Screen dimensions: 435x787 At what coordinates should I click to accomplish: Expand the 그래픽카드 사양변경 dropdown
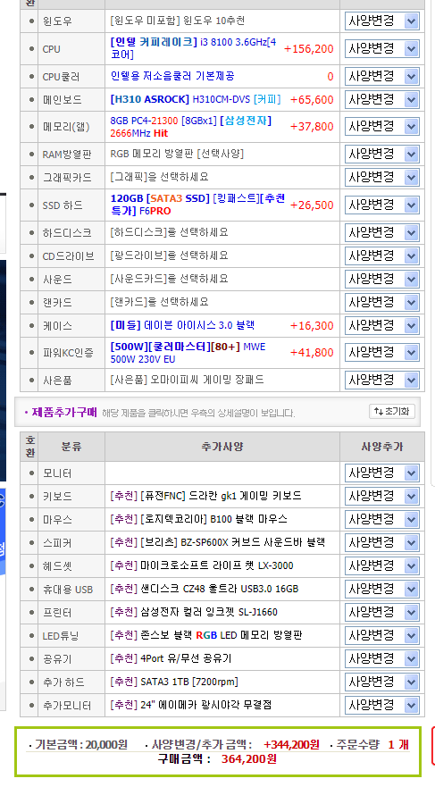(381, 177)
